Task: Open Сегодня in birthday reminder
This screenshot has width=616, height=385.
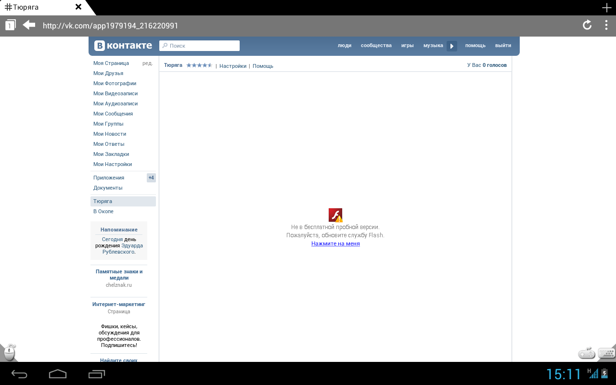Action: [x=112, y=239]
